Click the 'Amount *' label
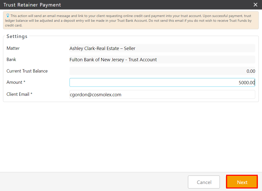This screenshot has height=191, width=262. pyautogui.click(x=16, y=82)
